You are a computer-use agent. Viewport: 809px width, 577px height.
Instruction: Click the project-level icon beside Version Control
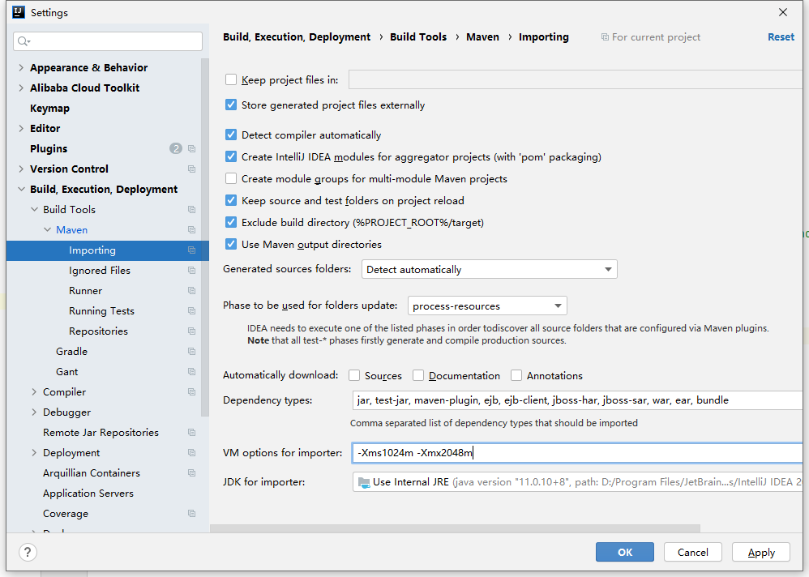coord(192,169)
